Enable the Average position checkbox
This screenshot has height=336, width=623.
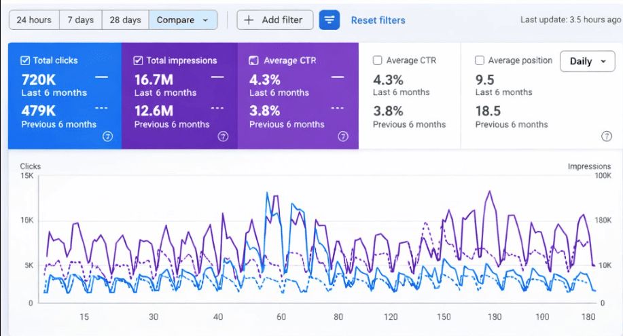click(x=480, y=60)
